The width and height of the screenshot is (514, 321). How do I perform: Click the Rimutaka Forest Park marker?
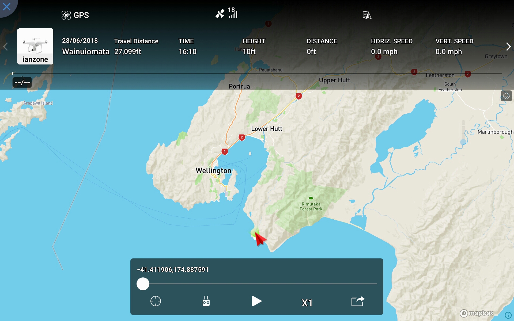311,204
